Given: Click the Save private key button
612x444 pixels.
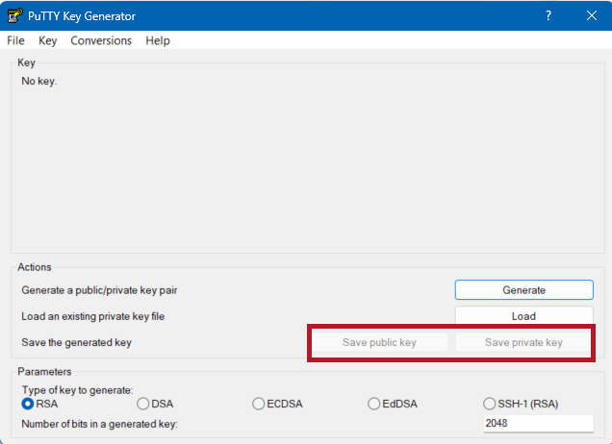Looking at the screenshot, I should tap(523, 342).
